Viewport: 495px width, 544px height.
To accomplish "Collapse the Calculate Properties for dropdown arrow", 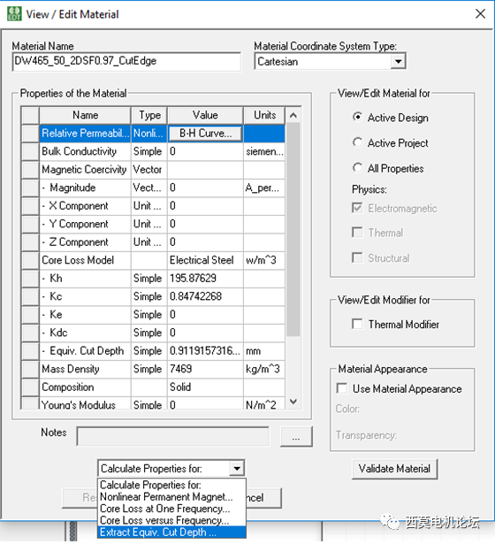I will coord(237,468).
